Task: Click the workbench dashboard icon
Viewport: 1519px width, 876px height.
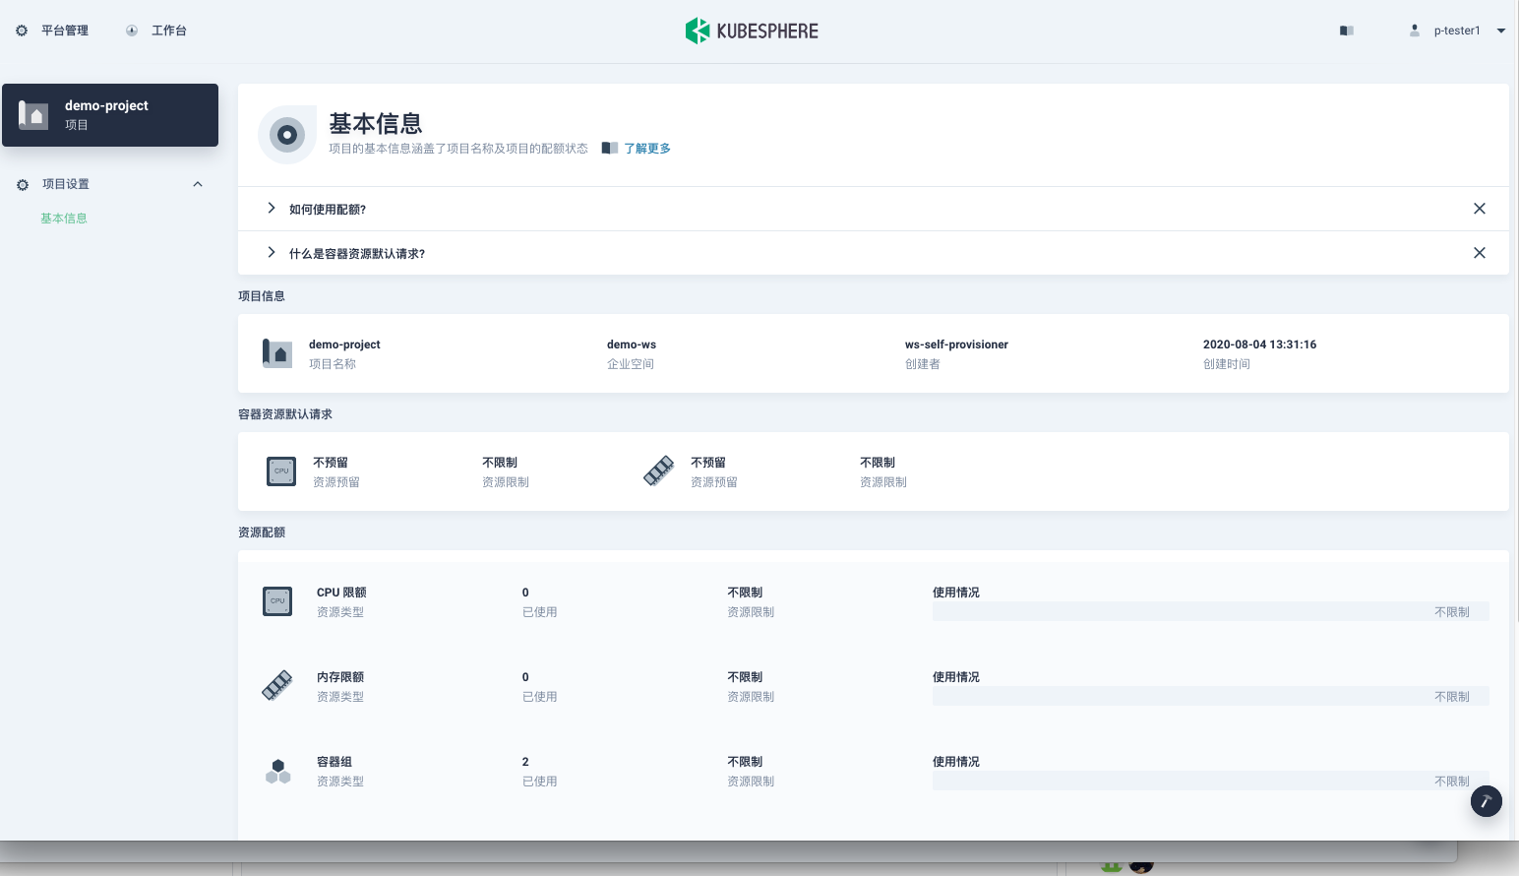Action: coord(132,31)
